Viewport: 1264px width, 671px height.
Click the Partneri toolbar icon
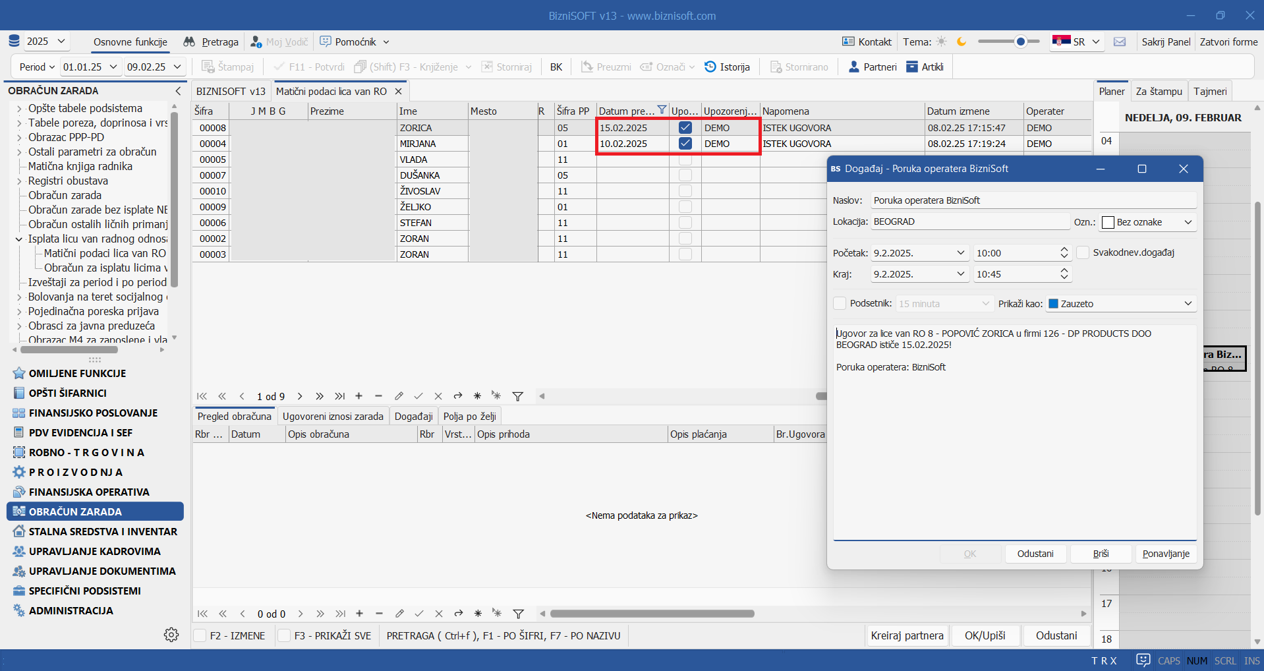[x=854, y=67]
